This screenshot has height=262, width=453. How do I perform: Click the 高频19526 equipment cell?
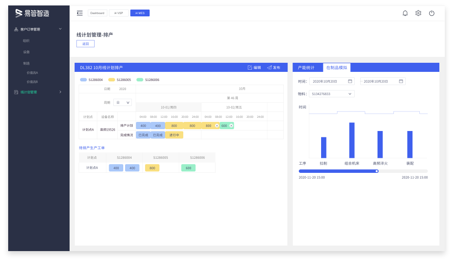[107, 130]
